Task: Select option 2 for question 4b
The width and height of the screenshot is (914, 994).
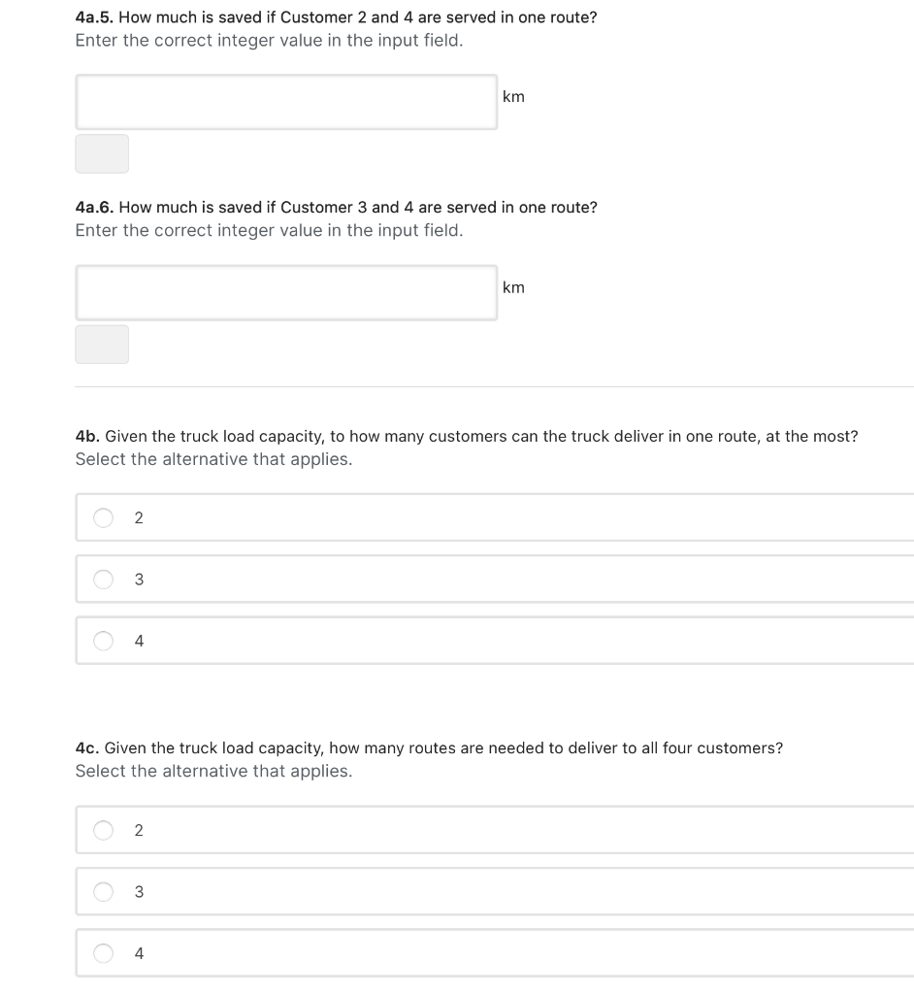Action: 104,517
